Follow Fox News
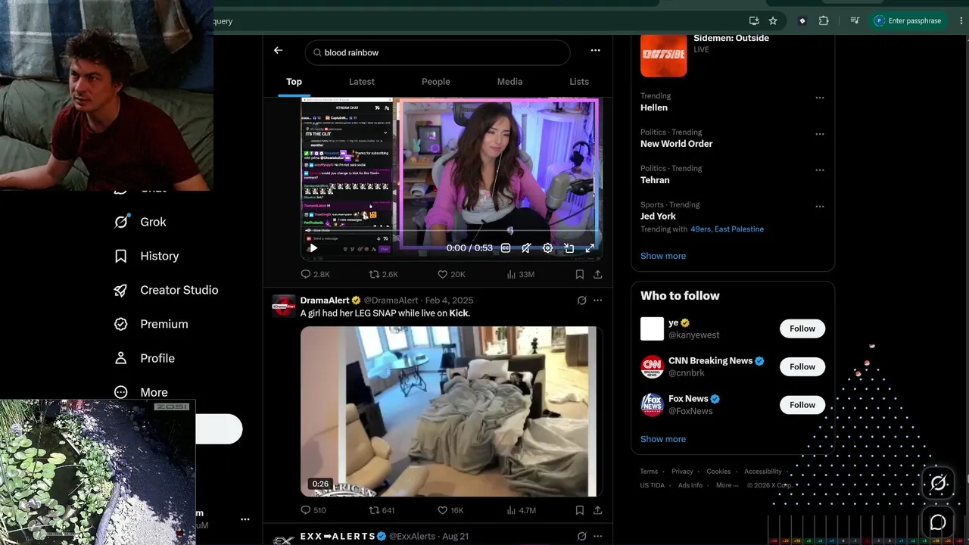The height and width of the screenshot is (545, 969). [802, 404]
